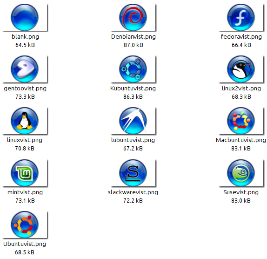
Task: Click the gentoovist.png file name
Action: [x=25, y=89]
